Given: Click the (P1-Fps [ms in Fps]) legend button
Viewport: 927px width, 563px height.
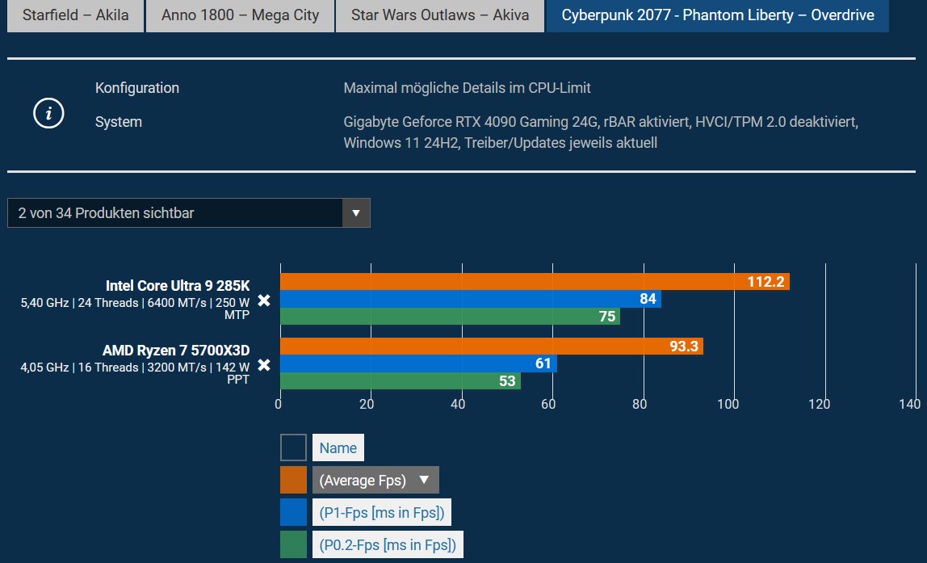Looking at the screenshot, I should click(382, 512).
